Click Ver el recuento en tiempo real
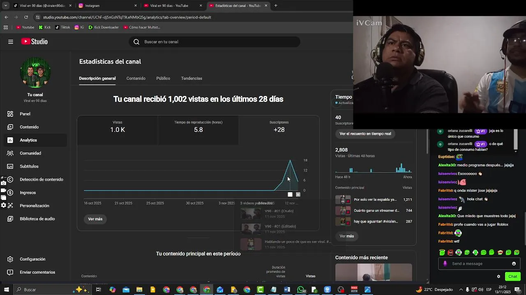The image size is (526, 295). coord(365,134)
